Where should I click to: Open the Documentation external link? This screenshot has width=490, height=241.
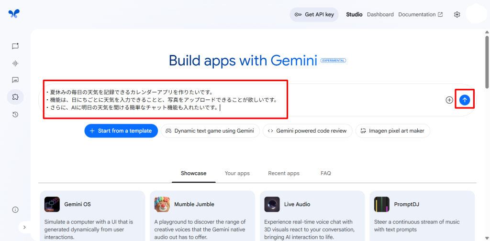click(x=420, y=15)
